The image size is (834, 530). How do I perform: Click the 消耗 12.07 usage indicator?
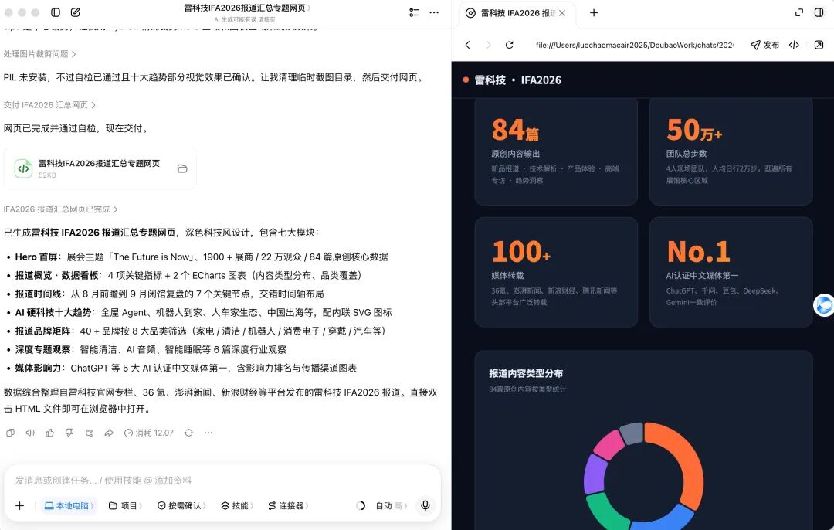point(149,433)
